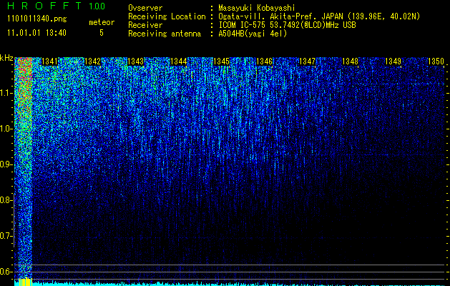The width and height of the screenshot is (450, 286).
Task: Click the Receiving antenna label
Action: coord(165,34)
